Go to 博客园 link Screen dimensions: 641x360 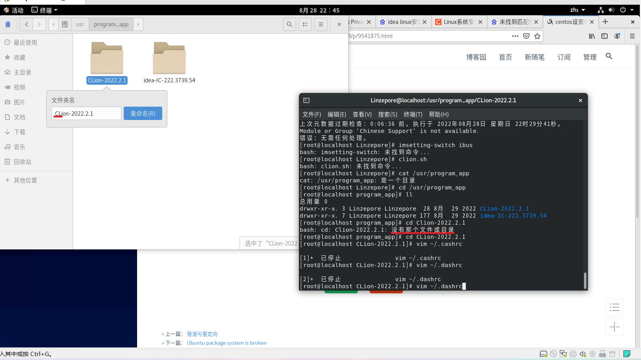(476, 57)
